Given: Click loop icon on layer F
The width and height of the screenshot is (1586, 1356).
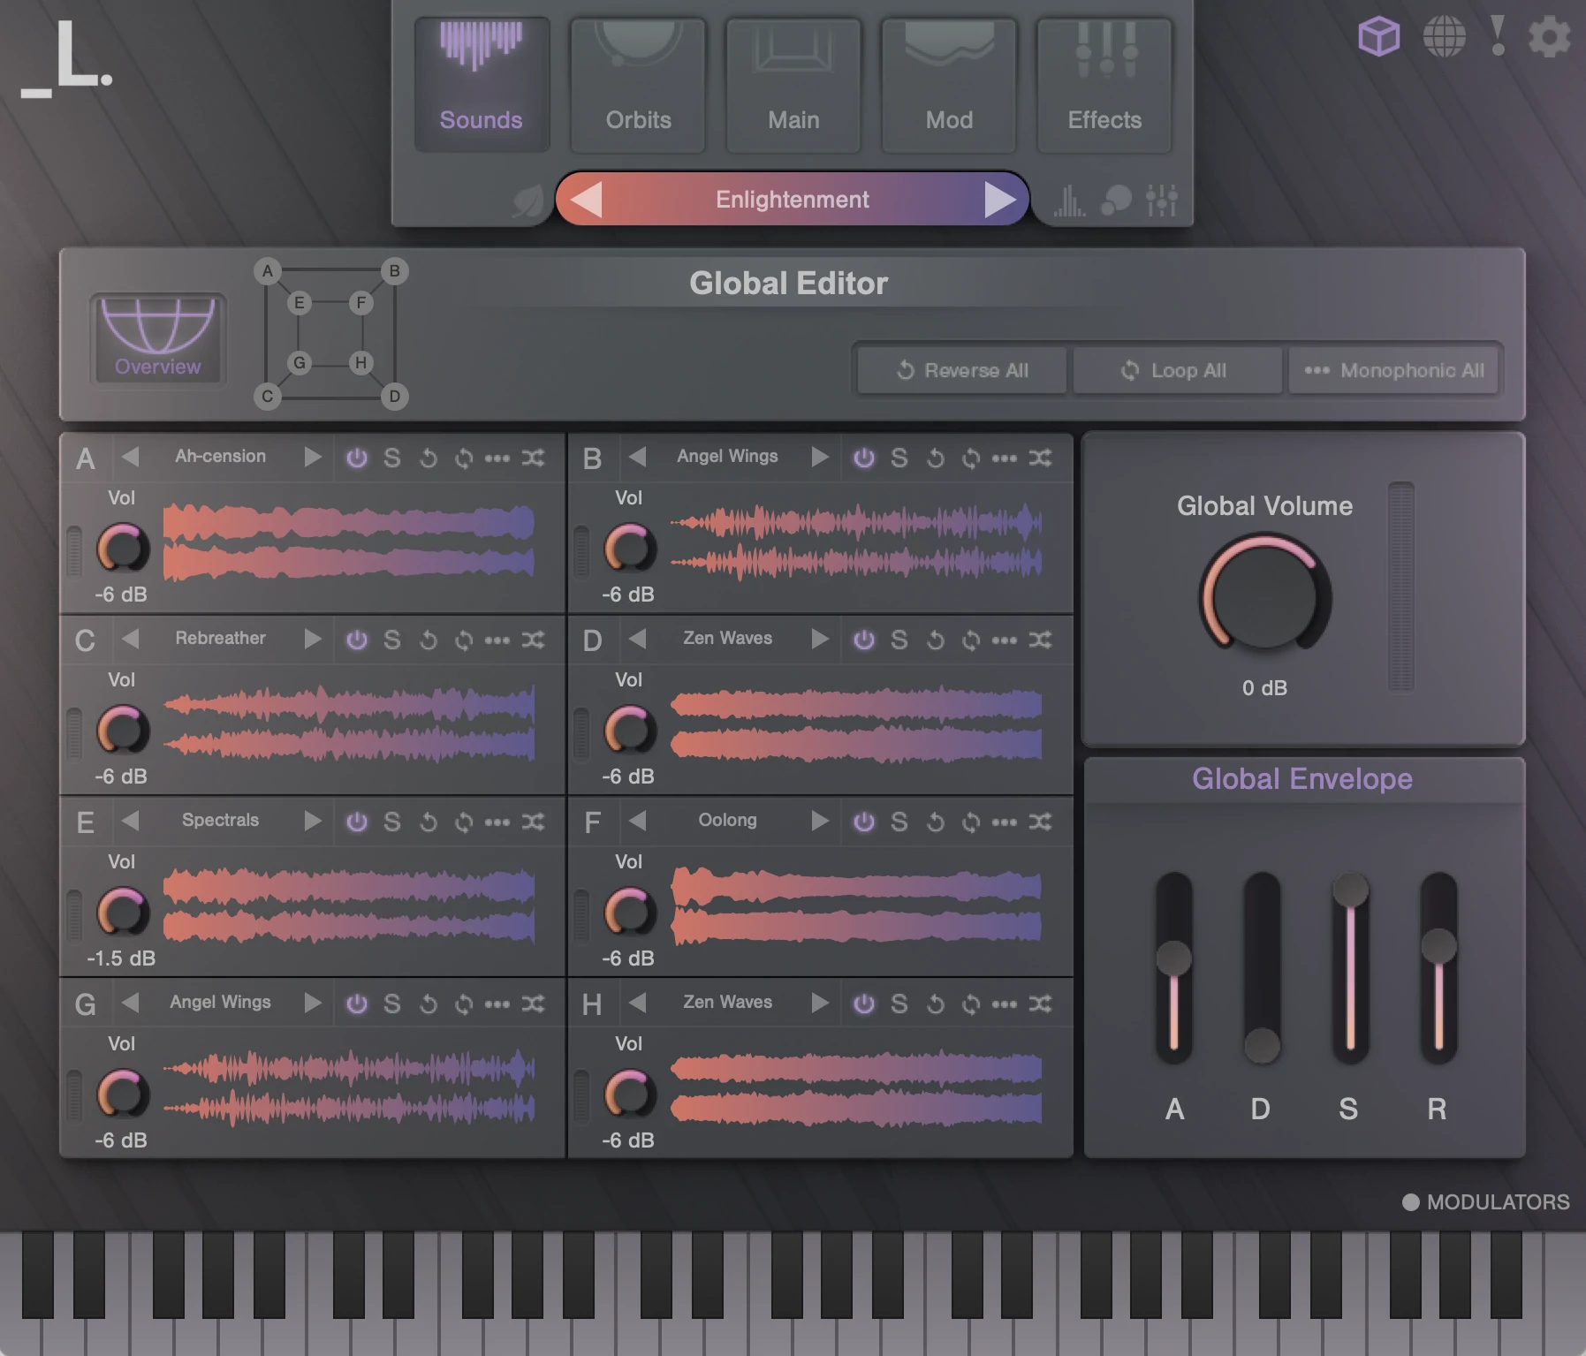Looking at the screenshot, I should pyautogui.click(x=970, y=822).
